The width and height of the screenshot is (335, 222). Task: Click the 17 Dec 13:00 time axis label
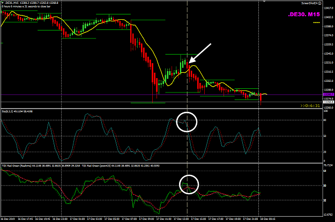click(181, 219)
